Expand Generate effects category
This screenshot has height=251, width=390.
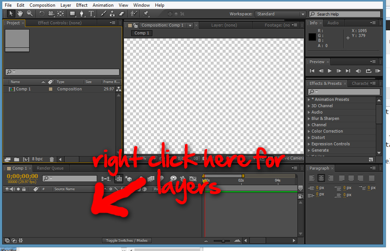pos(309,150)
